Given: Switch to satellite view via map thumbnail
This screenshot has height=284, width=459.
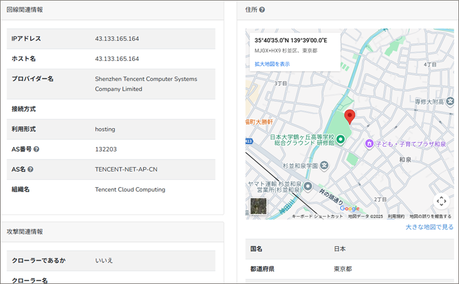Looking at the screenshot, I should click(x=259, y=207).
